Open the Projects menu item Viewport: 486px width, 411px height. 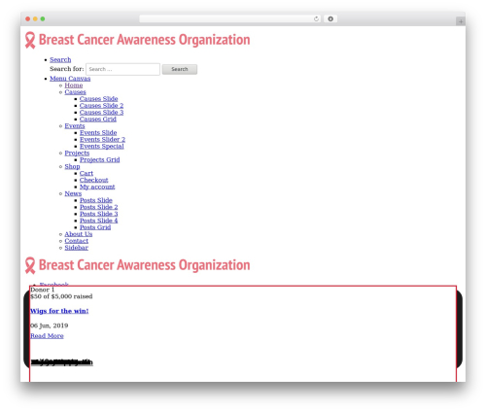point(77,153)
